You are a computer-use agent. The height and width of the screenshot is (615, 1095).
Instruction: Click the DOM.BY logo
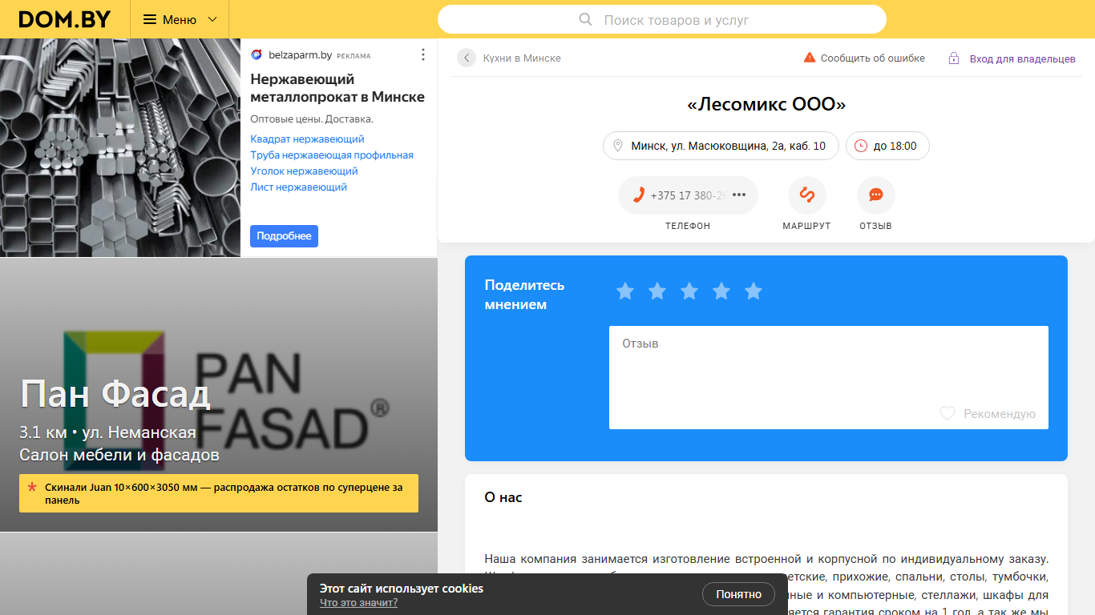tap(65, 19)
